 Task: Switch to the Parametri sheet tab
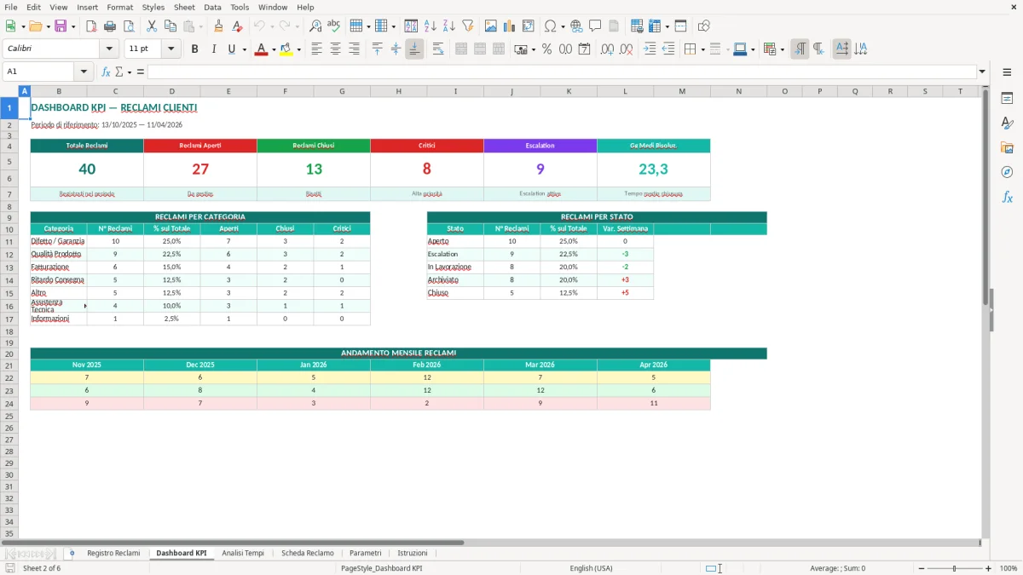coord(366,553)
